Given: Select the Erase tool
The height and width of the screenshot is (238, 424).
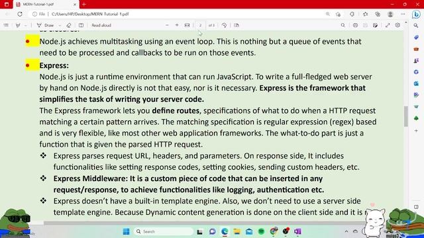Looking at the screenshot, I should point(69,25).
